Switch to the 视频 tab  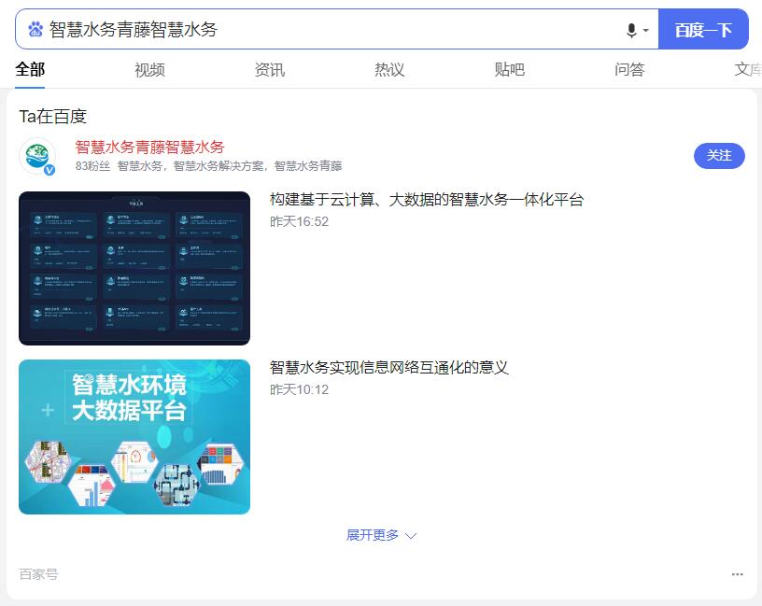pos(149,69)
